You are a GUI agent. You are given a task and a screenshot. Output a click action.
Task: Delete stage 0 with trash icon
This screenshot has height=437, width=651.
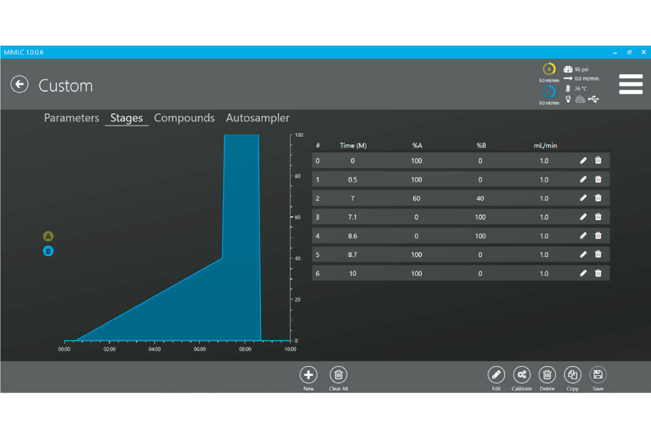(x=598, y=161)
